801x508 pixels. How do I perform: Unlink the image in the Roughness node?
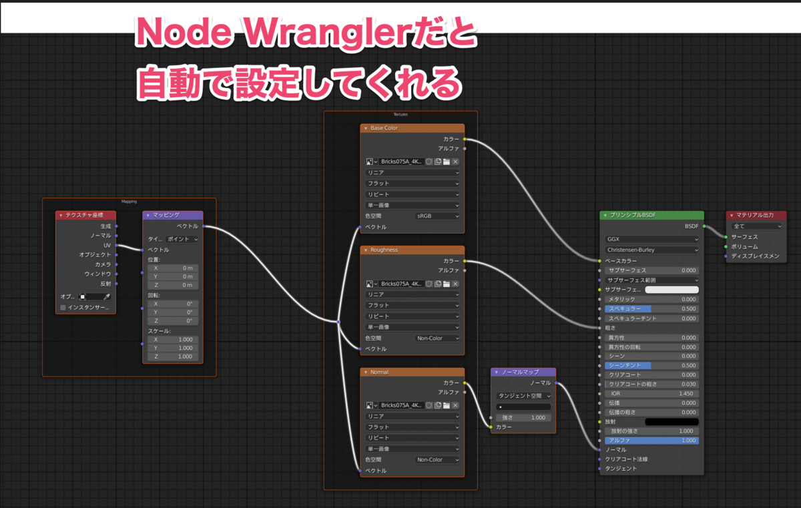coord(455,283)
